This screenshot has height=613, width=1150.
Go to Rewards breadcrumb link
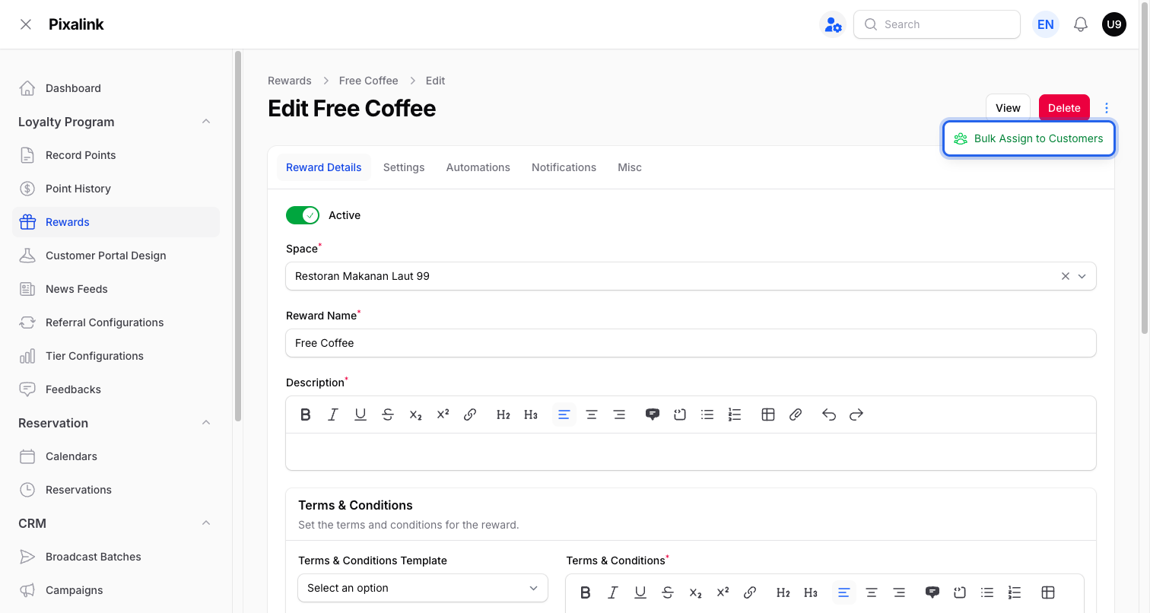click(290, 81)
